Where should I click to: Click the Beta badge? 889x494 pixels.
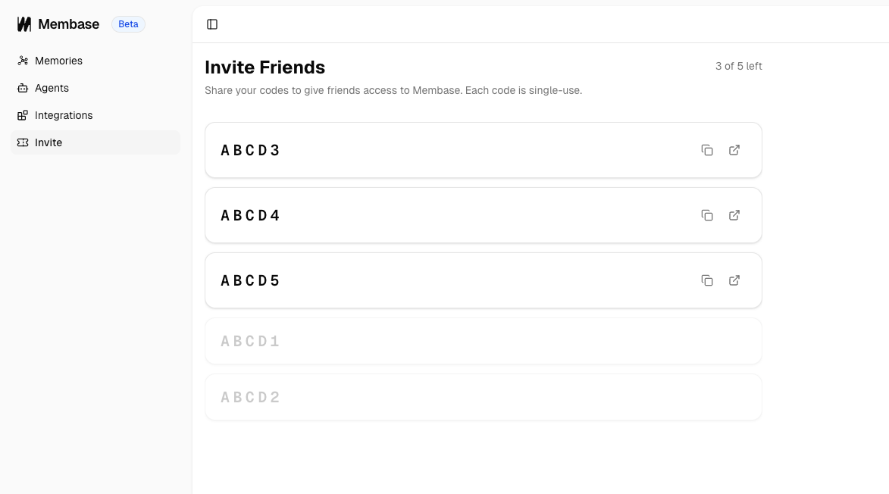click(128, 23)
